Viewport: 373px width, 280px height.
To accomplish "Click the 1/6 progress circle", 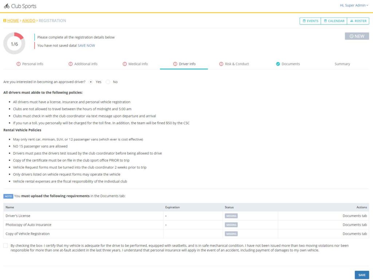I will pyautogui.click(x=14, y=43).
